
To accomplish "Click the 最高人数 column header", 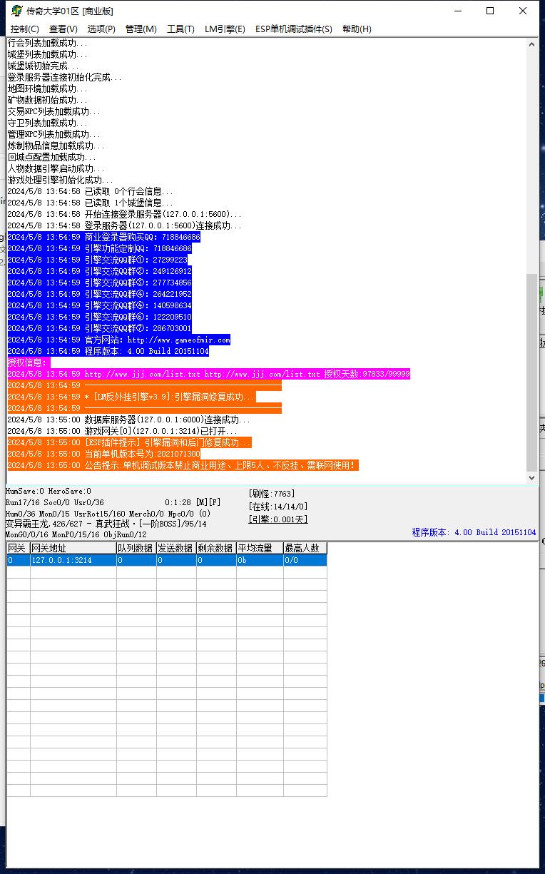I will pos(305,548).
